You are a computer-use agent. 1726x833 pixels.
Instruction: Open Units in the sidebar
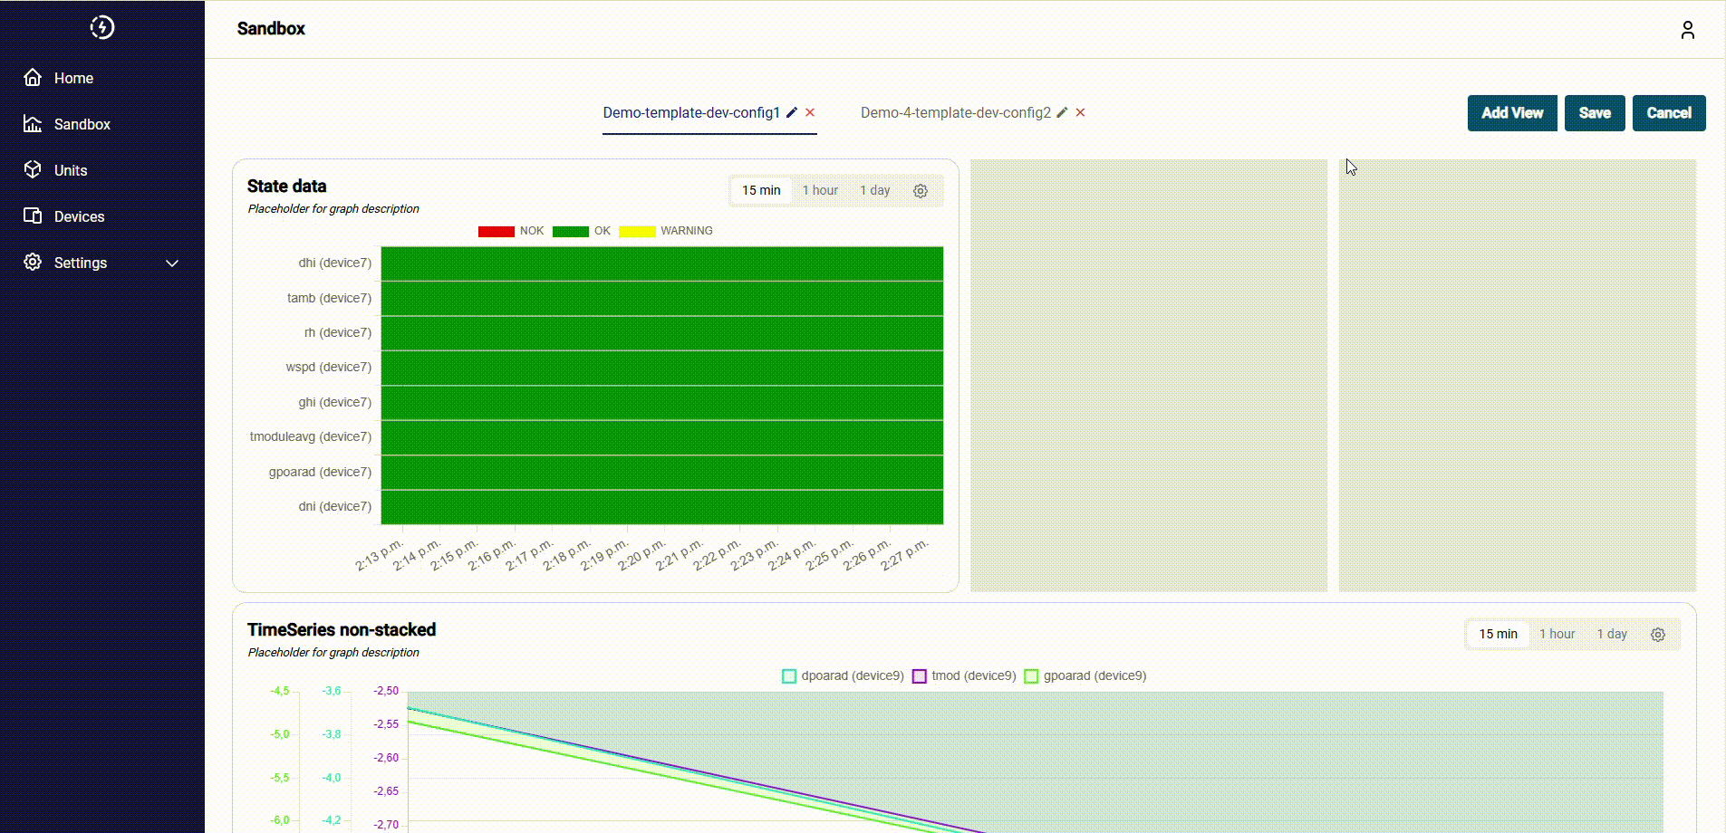(x=71, y=170)
